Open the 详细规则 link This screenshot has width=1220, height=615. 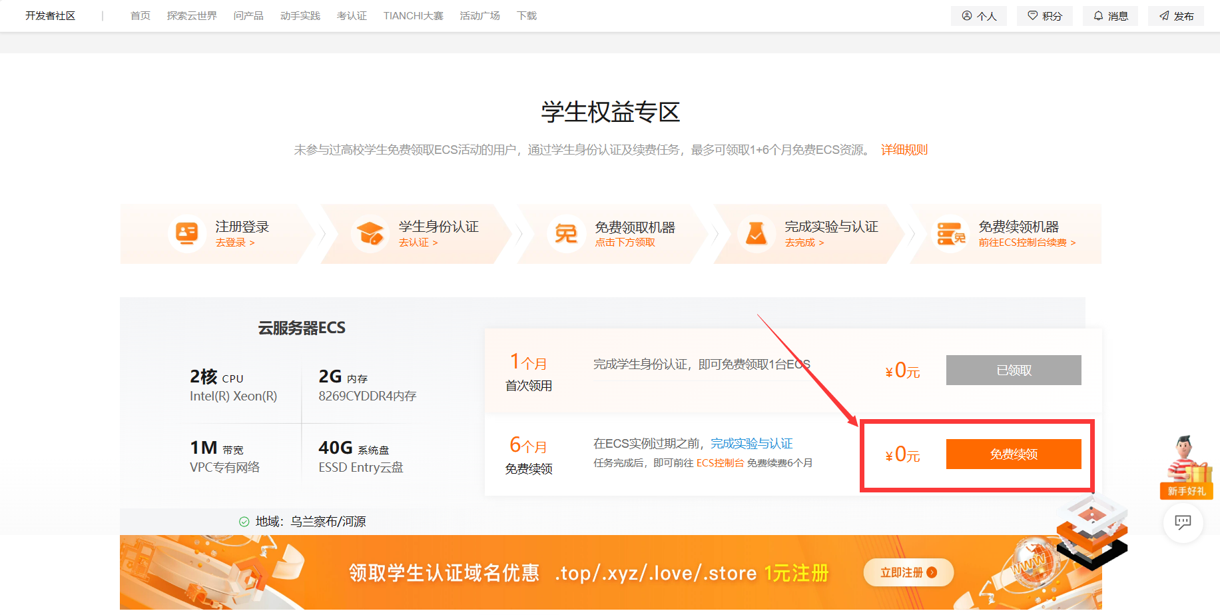(904, 150)
